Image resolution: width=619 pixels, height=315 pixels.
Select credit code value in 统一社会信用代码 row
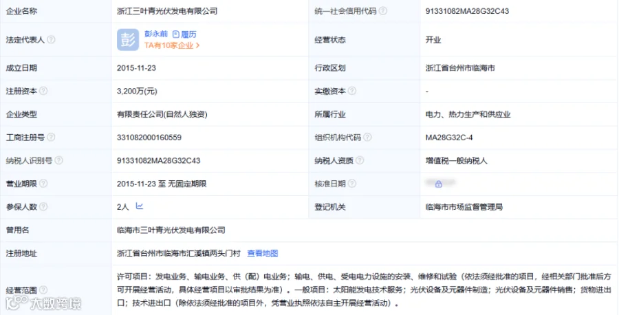(x=467, y=11)
